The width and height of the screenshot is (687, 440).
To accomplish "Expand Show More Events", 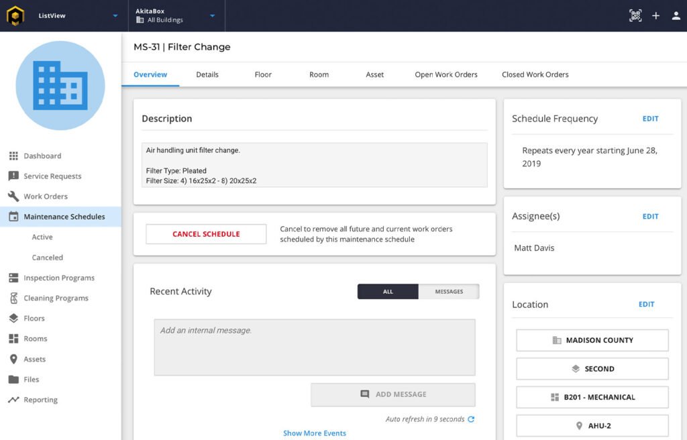I will click(314, 433).
